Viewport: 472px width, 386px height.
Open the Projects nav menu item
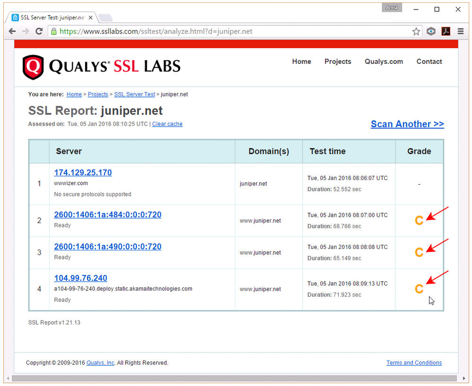coord(337,61)
